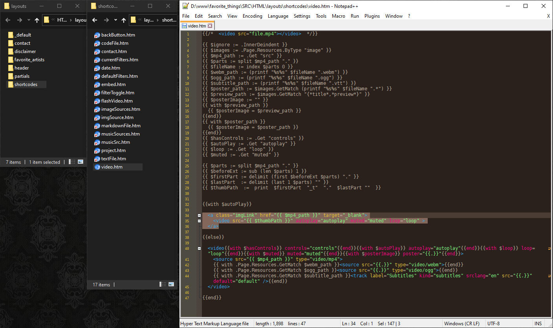Click the Back arrow in the shortcodes Explorer window
The width and height of the screenshot is (553, 328).
point(95,20)
